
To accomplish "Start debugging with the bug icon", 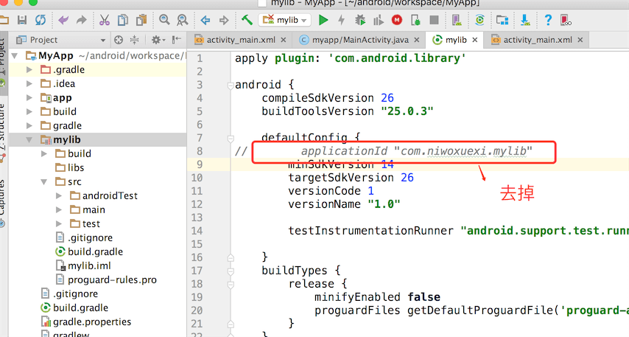I will [x=360, y=20].
